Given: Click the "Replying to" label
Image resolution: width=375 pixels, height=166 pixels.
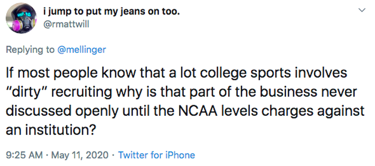Looking at the screenshot, I should [30, 50].
